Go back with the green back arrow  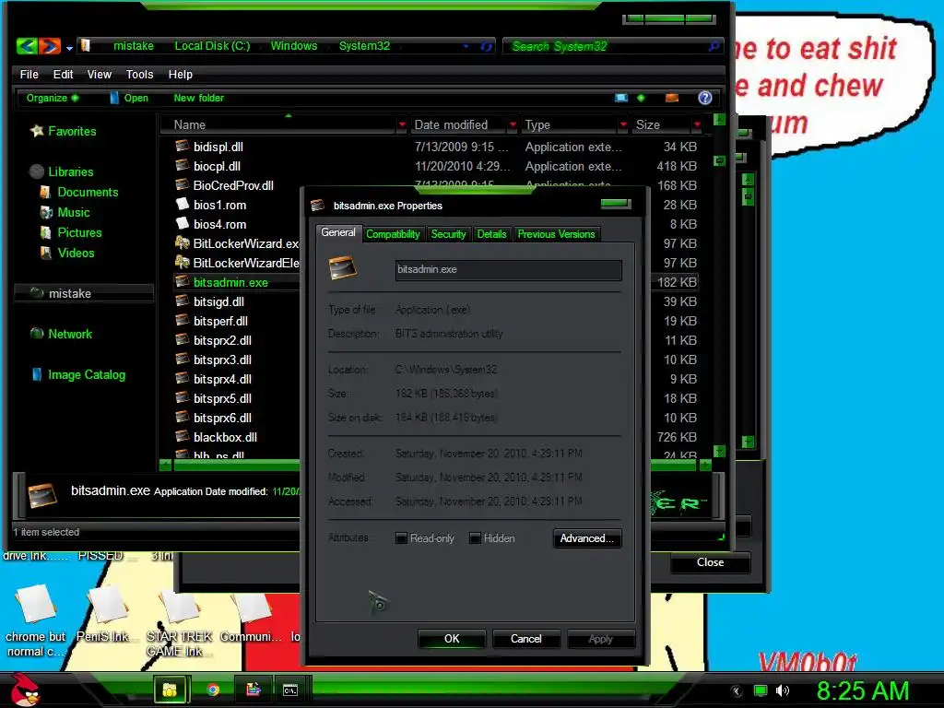tap(27, 46)
